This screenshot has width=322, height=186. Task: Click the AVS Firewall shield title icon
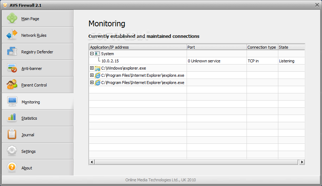coord(5,5)
